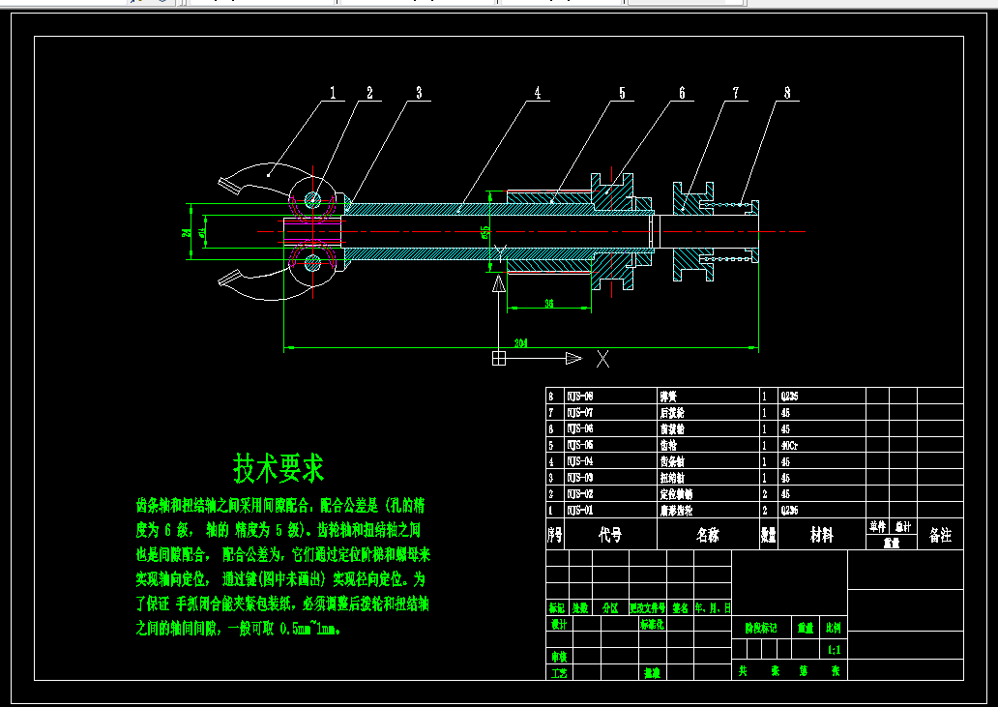Pick the 1:1 scale value cell
The image size is (998, 707).
(834, 650)
